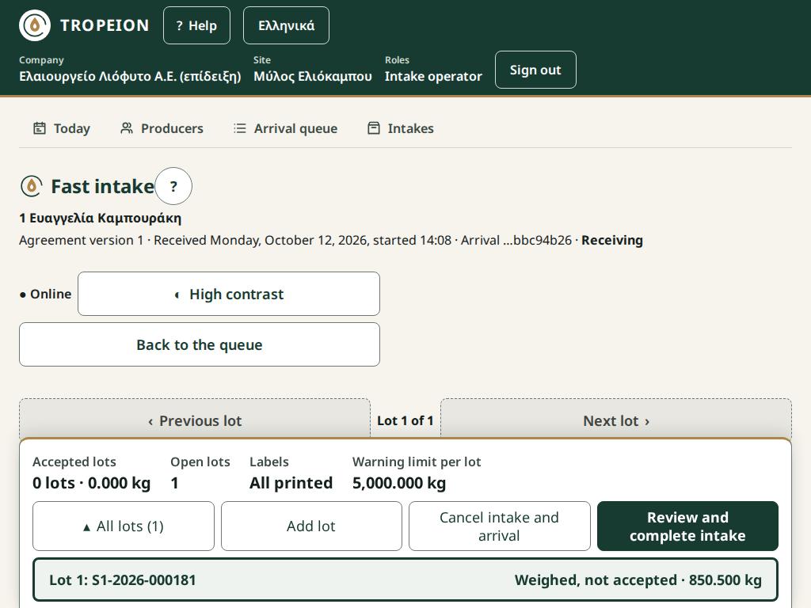Screen dimensions: 811x608
Task: Switch to the Arrival queue tab
Action: (x=285, y=128)
